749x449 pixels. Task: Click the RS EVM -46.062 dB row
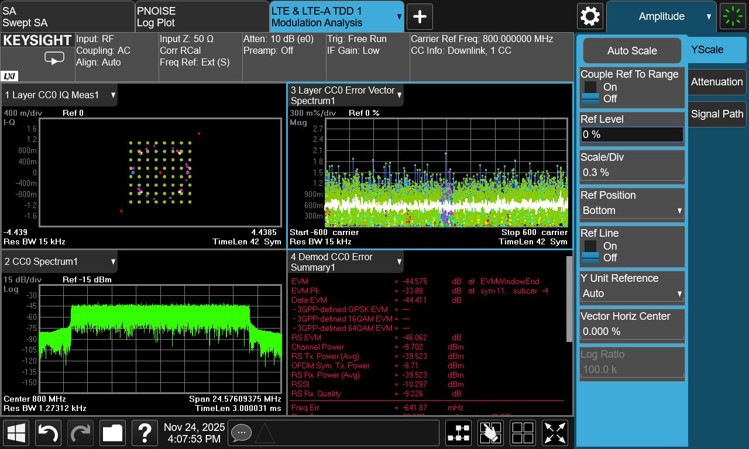376,337
